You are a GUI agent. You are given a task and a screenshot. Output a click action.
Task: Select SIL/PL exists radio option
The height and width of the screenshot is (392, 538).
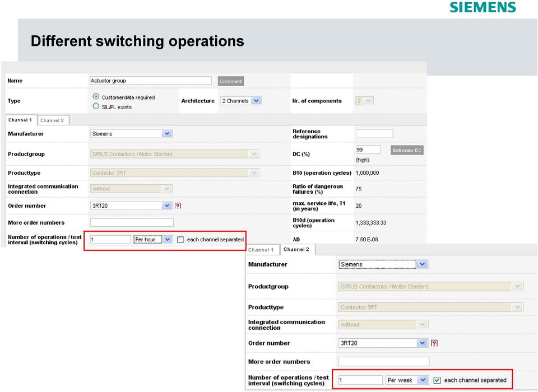96,106
